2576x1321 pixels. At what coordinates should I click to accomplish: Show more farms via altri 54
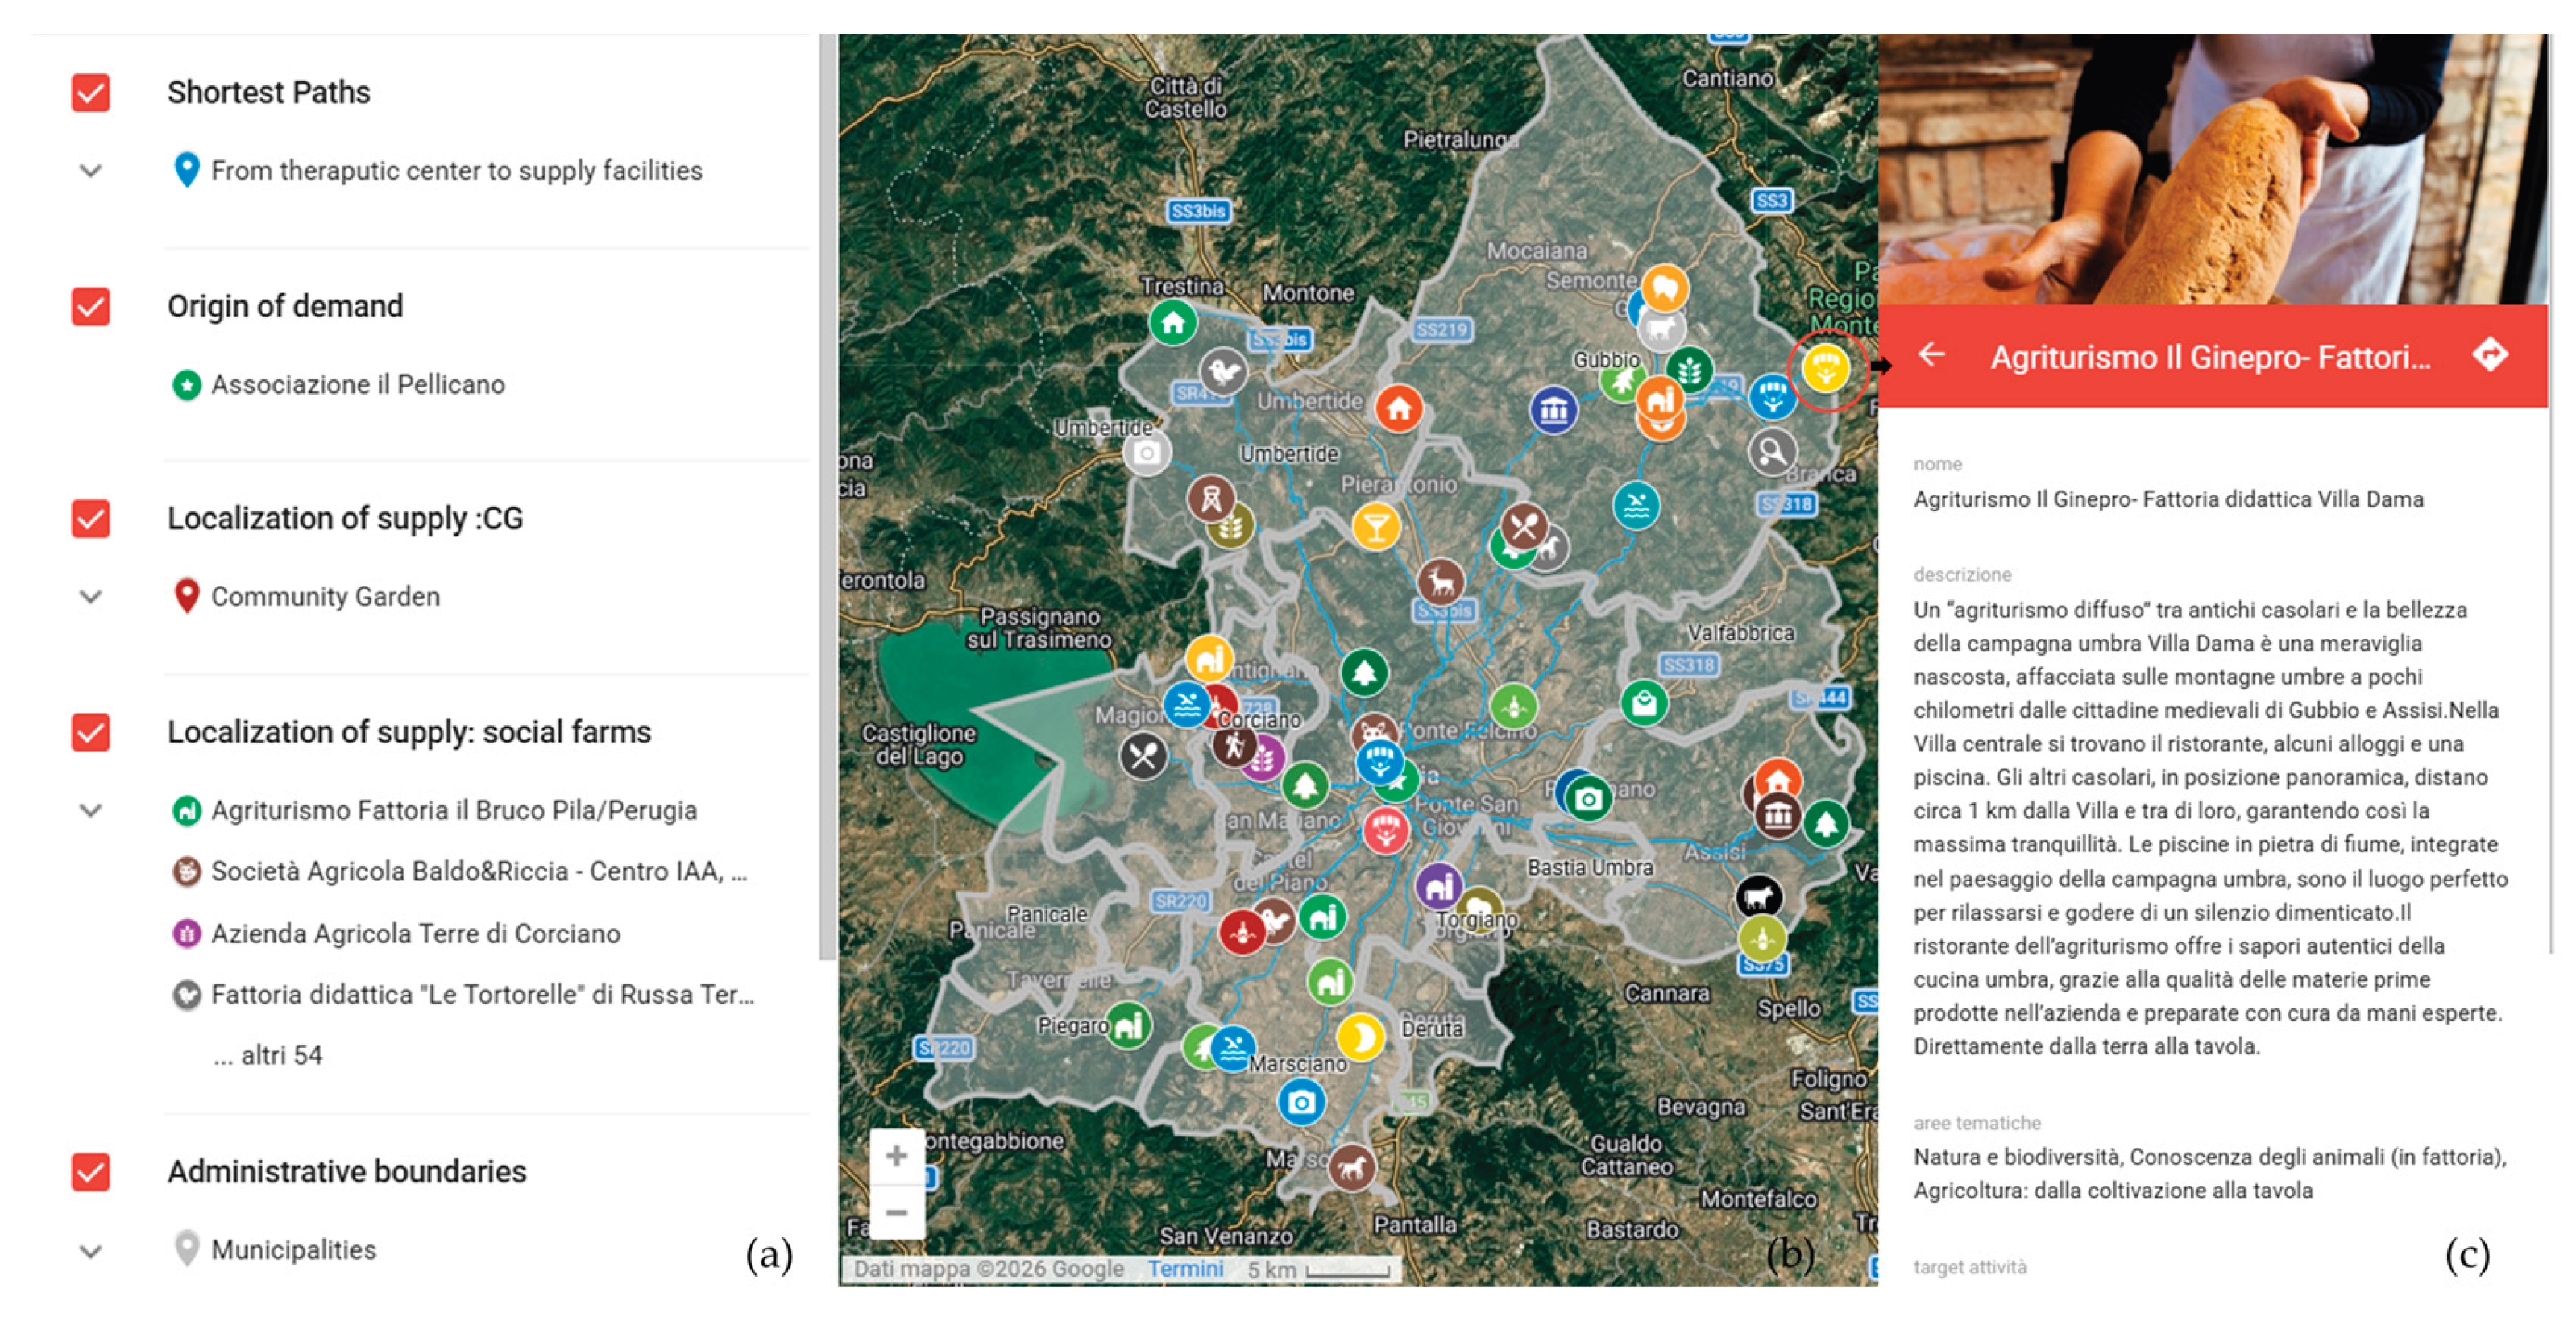(x=268, y=1055)
